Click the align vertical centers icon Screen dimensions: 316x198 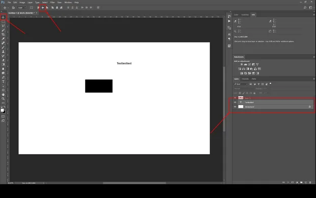coord(43,8)
